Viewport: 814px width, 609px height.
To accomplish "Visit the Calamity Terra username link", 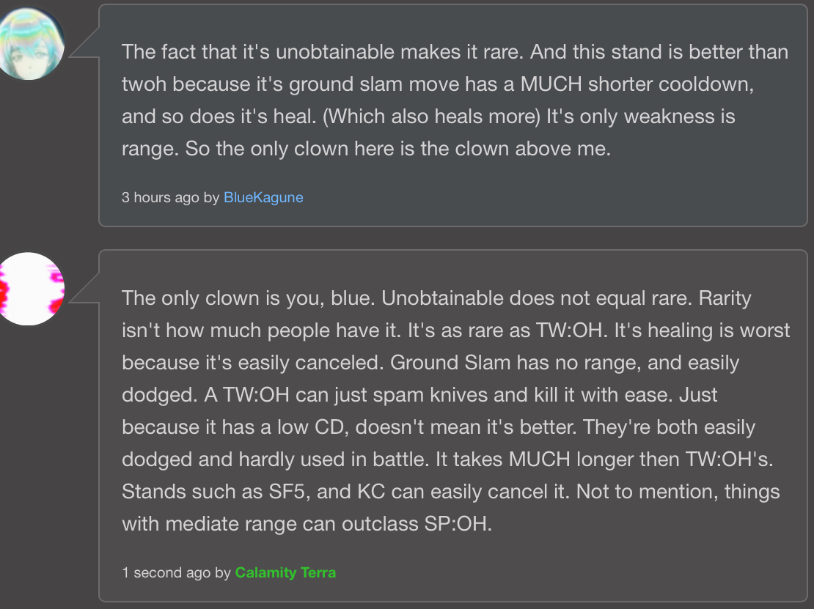I will [285, 572].
